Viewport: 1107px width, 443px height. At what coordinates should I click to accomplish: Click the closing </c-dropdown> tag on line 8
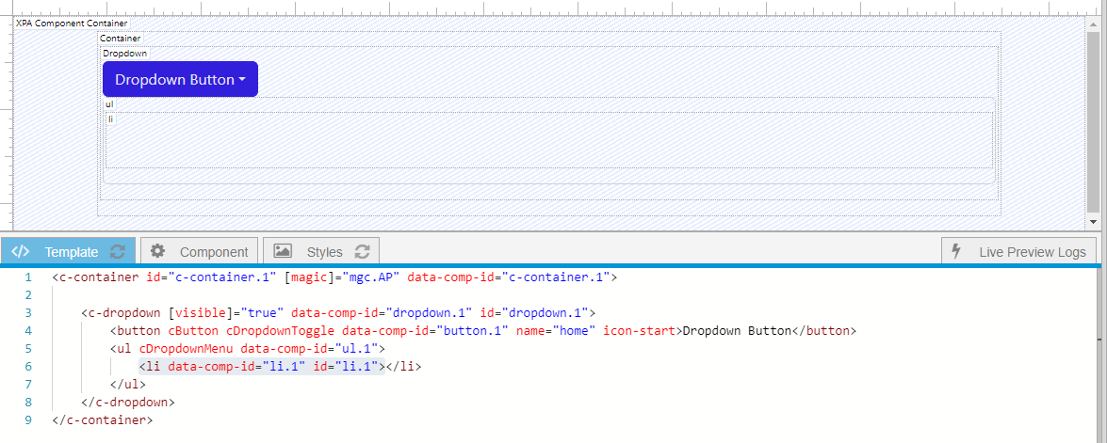coord(128,403)
